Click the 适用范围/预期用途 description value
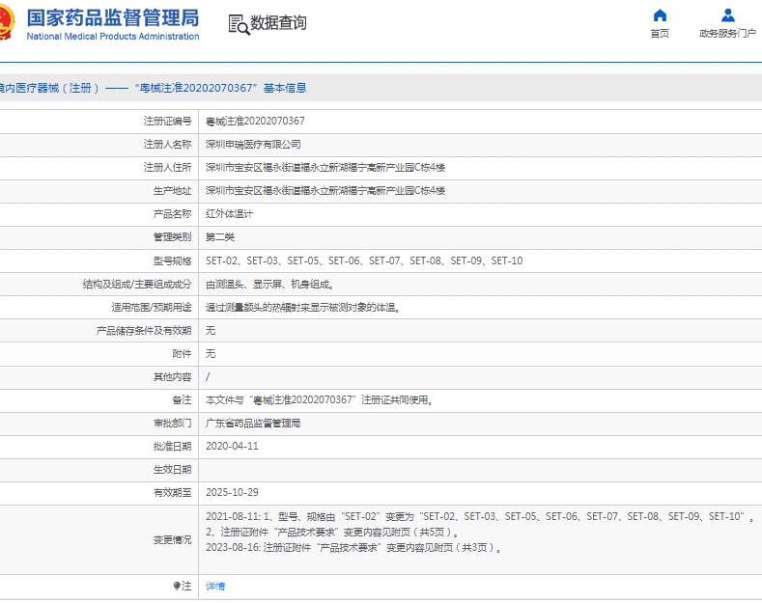Image resolution: width=762 pixels, height=603 pixels. click(x=302, y=308)
